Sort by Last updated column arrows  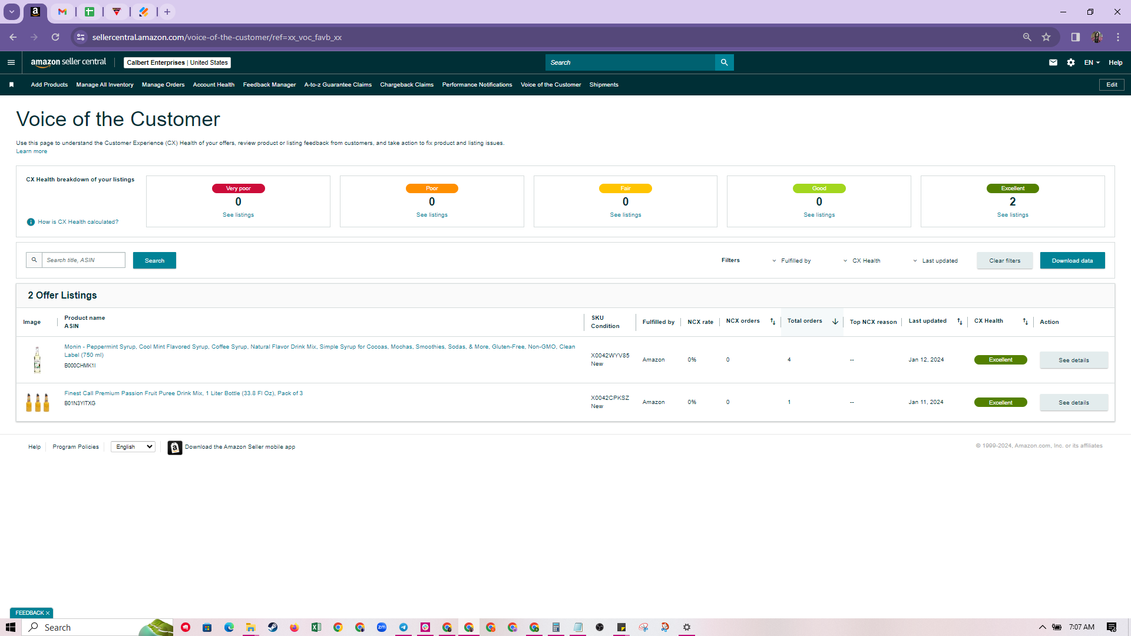[960, 322]
